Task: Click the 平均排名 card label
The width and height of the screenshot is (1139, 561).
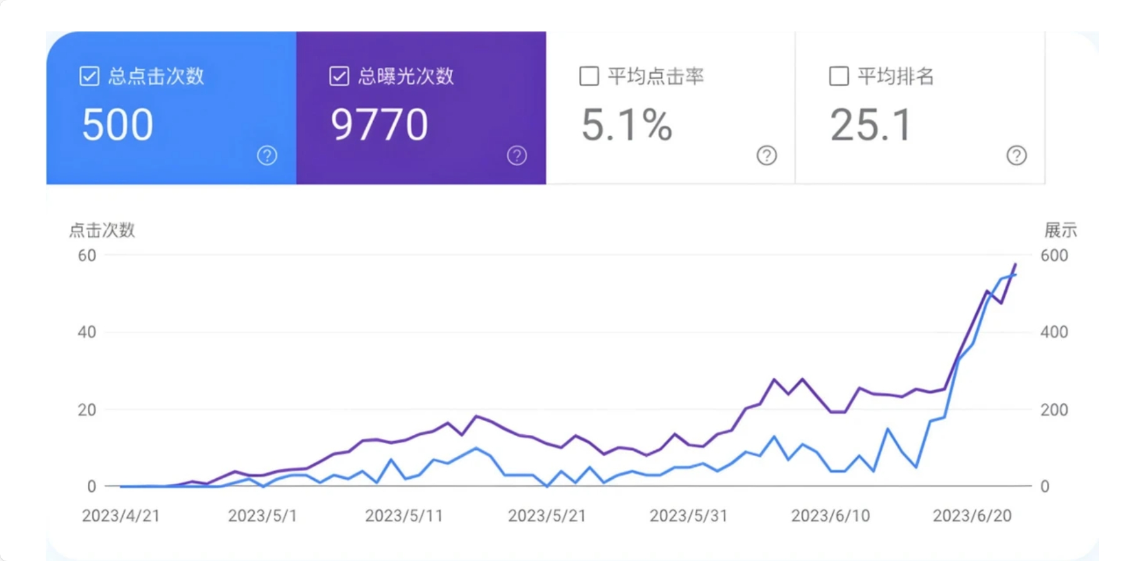Action: pyautogui.click(x=896, y=77)
